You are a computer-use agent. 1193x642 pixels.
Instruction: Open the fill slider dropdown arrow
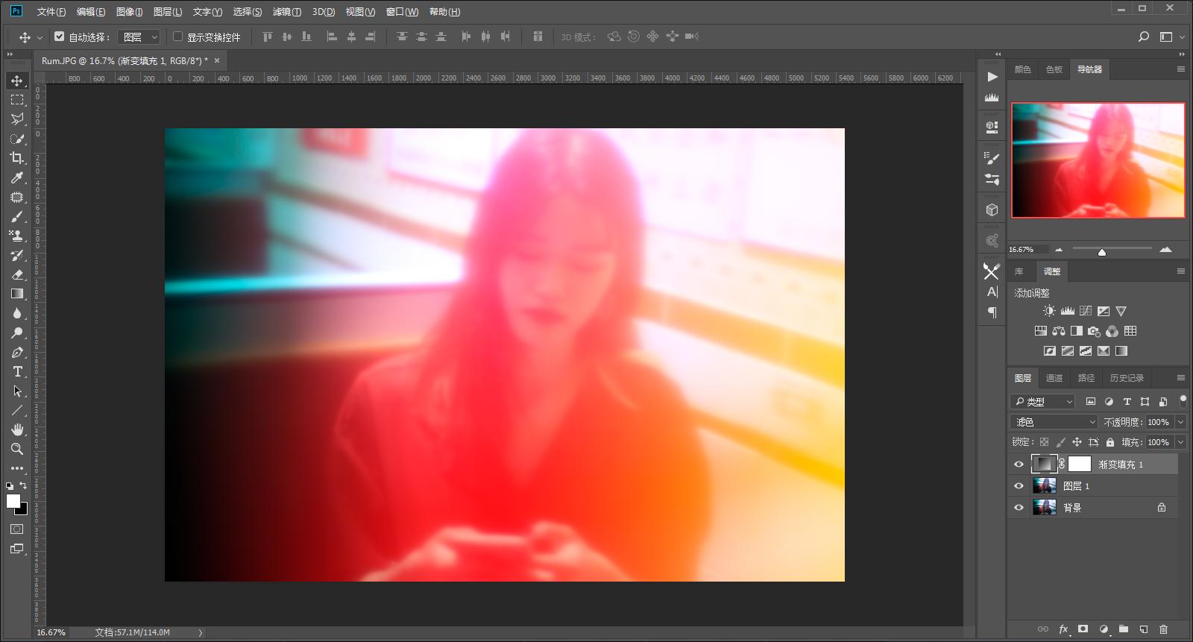tap(1180, 442)
